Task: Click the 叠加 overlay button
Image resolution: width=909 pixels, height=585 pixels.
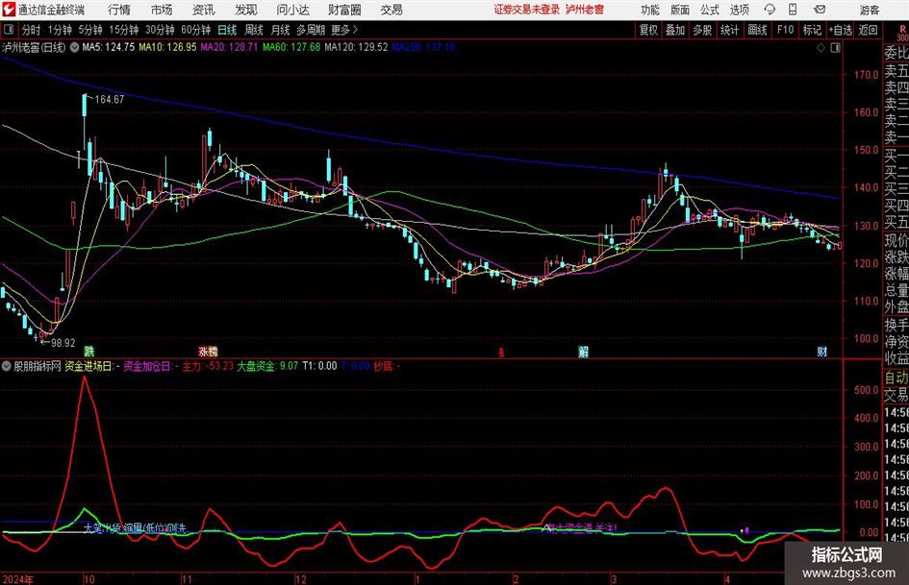Action: [675, 30]
